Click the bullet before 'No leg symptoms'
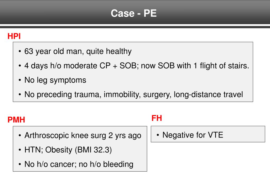The width and height of the screenshot is (270, 180). [x=20, y=80]
